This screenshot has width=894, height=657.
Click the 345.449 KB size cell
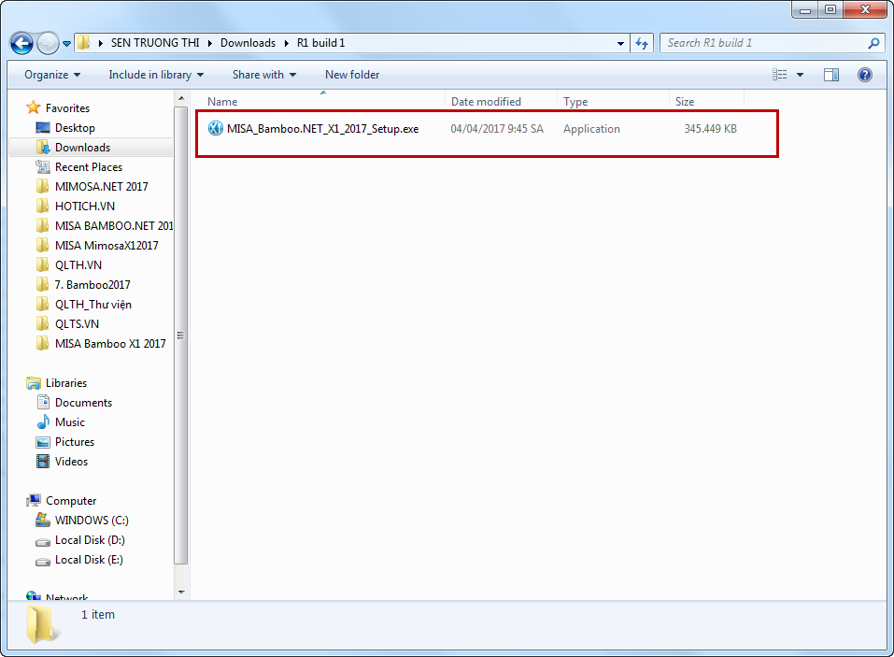pyautogui.click(x=710, y=129)
